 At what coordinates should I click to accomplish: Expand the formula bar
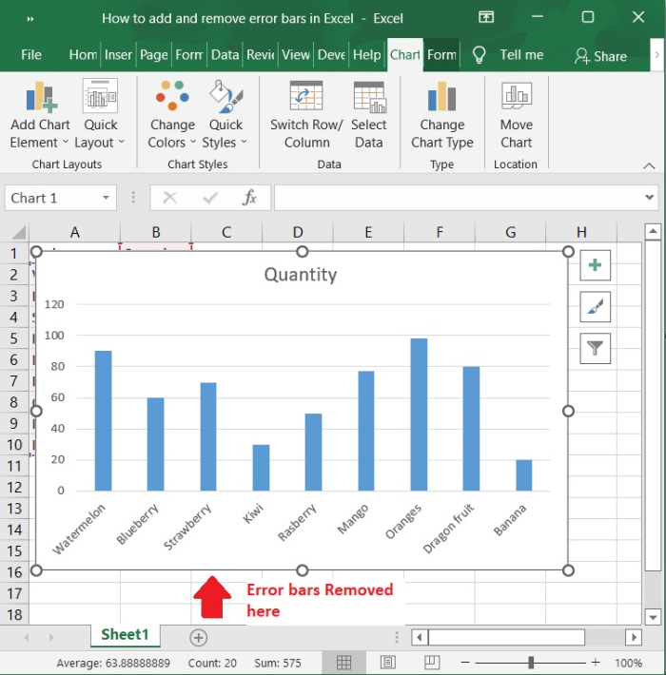coord(649,198)
